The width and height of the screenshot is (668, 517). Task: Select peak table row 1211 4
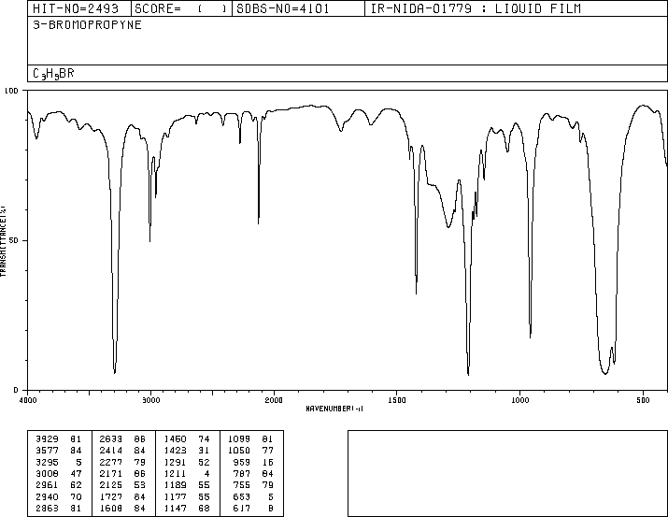[x=187, y=473]
